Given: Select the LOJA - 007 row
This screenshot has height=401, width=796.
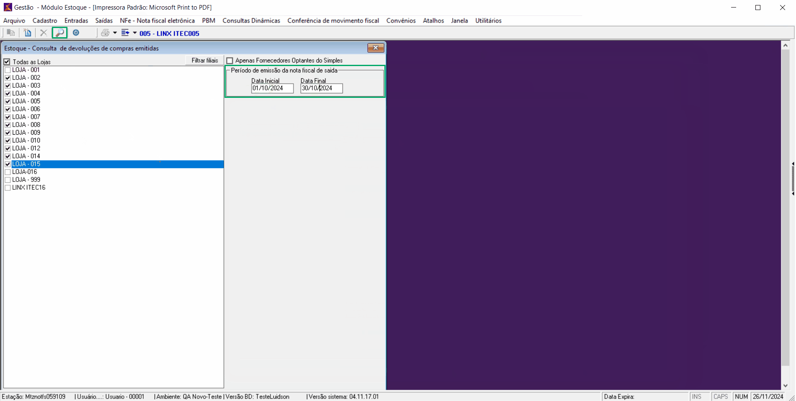Looking at the screenshot, I should [x=113, y=117].
